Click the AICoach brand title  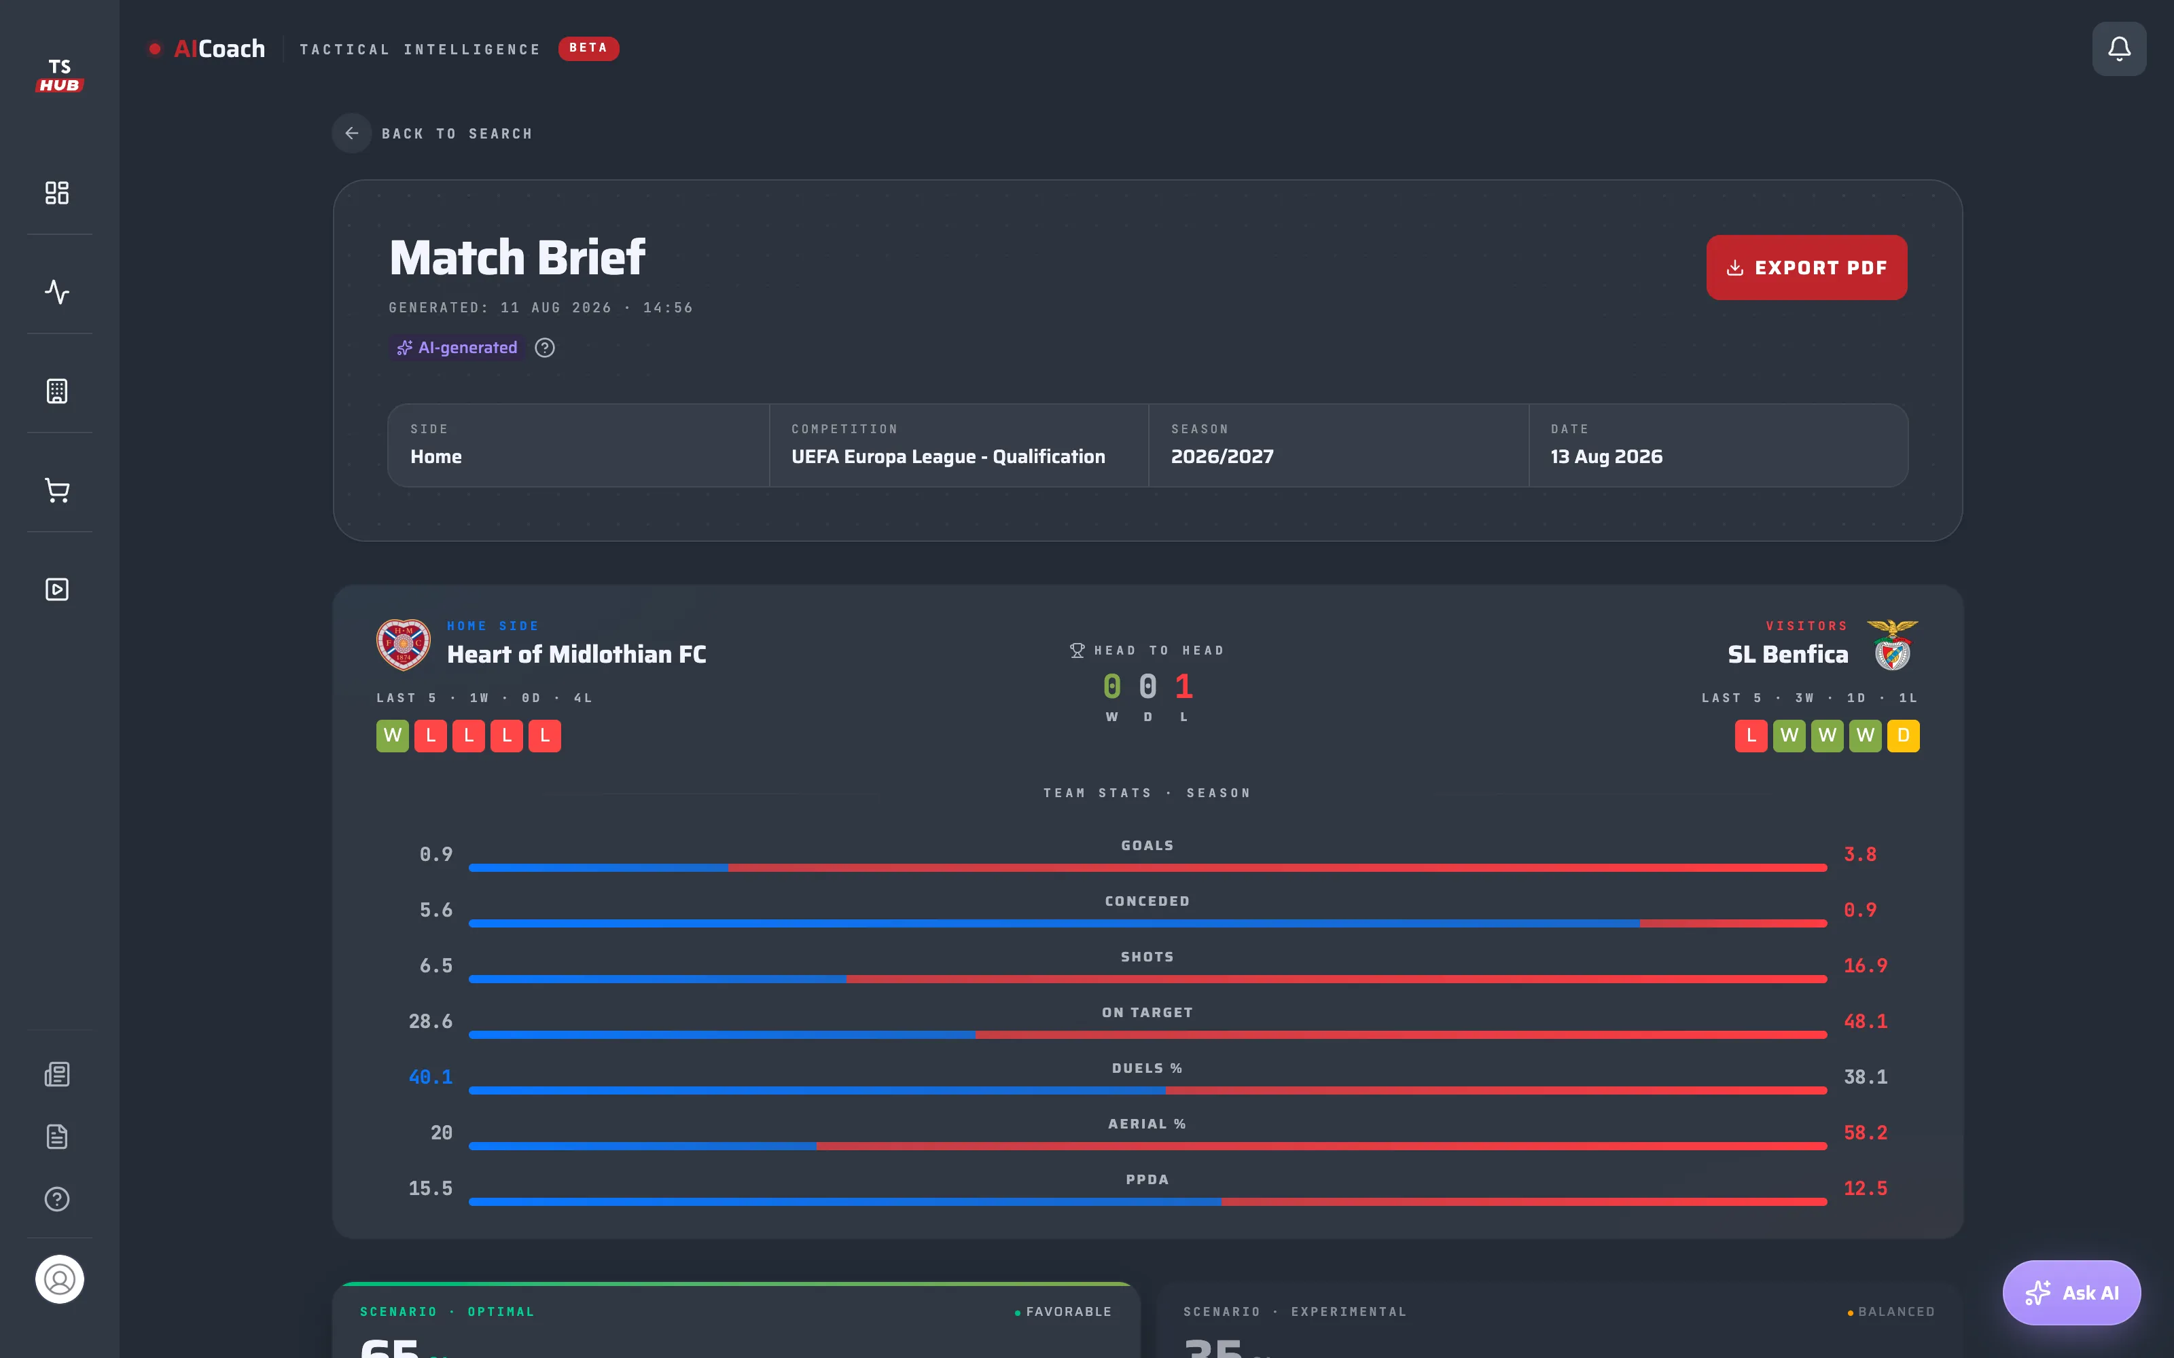(x=219, y=48)
